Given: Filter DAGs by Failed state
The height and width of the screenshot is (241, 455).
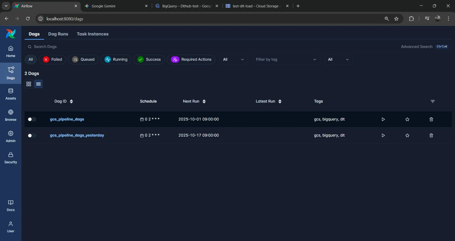Looking at the screenshot, I should [x=52, y=60].
